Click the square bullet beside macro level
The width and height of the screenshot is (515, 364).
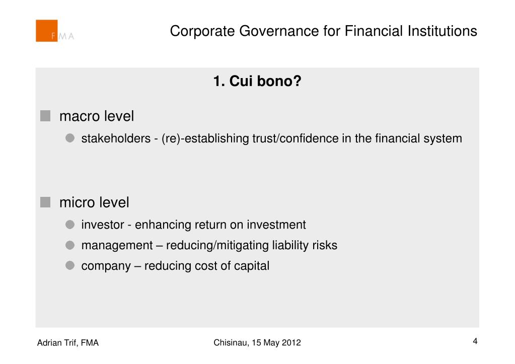point(45,116)
